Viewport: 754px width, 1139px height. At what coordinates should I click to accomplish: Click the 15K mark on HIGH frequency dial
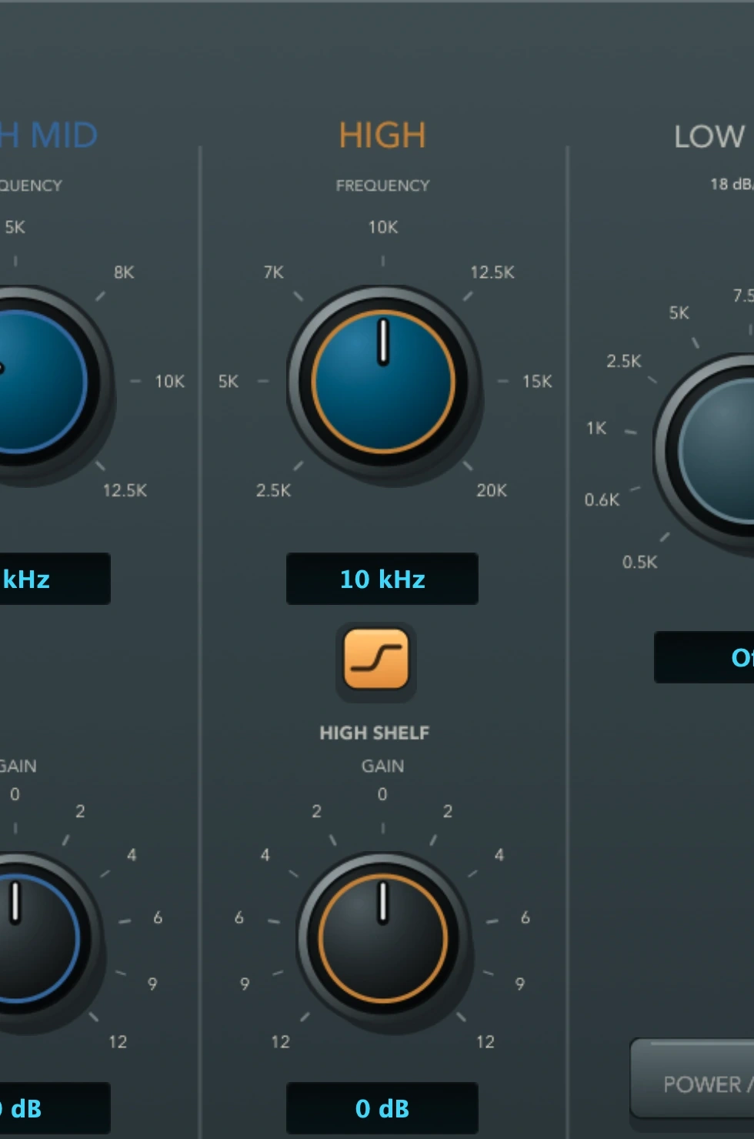click(537, 382)
